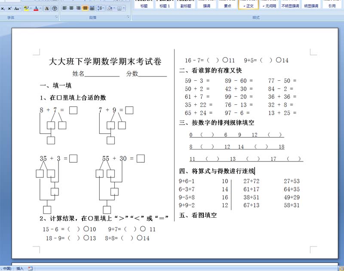Viewport: 344px width, 271px height.
Task: Apply distributed alignment
Action: tap(92, 8)
